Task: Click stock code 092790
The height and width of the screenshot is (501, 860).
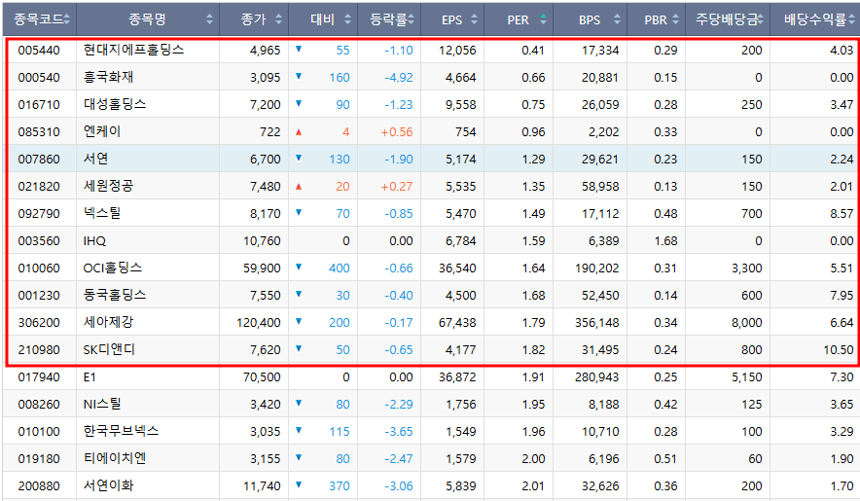Action: pos(39,213)
